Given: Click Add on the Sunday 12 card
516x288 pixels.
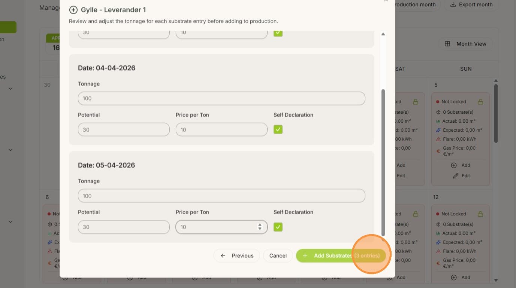Looking at the screenshot, I should pyautogui.click(x=461, y=278).
